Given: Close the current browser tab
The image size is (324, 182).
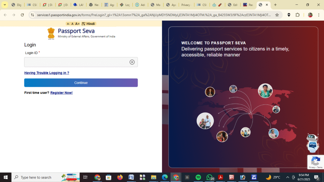Looking at the screenshot, I should [267, 5].
